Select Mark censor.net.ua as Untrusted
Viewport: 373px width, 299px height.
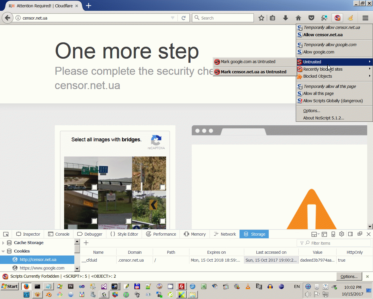coord(255,72)
